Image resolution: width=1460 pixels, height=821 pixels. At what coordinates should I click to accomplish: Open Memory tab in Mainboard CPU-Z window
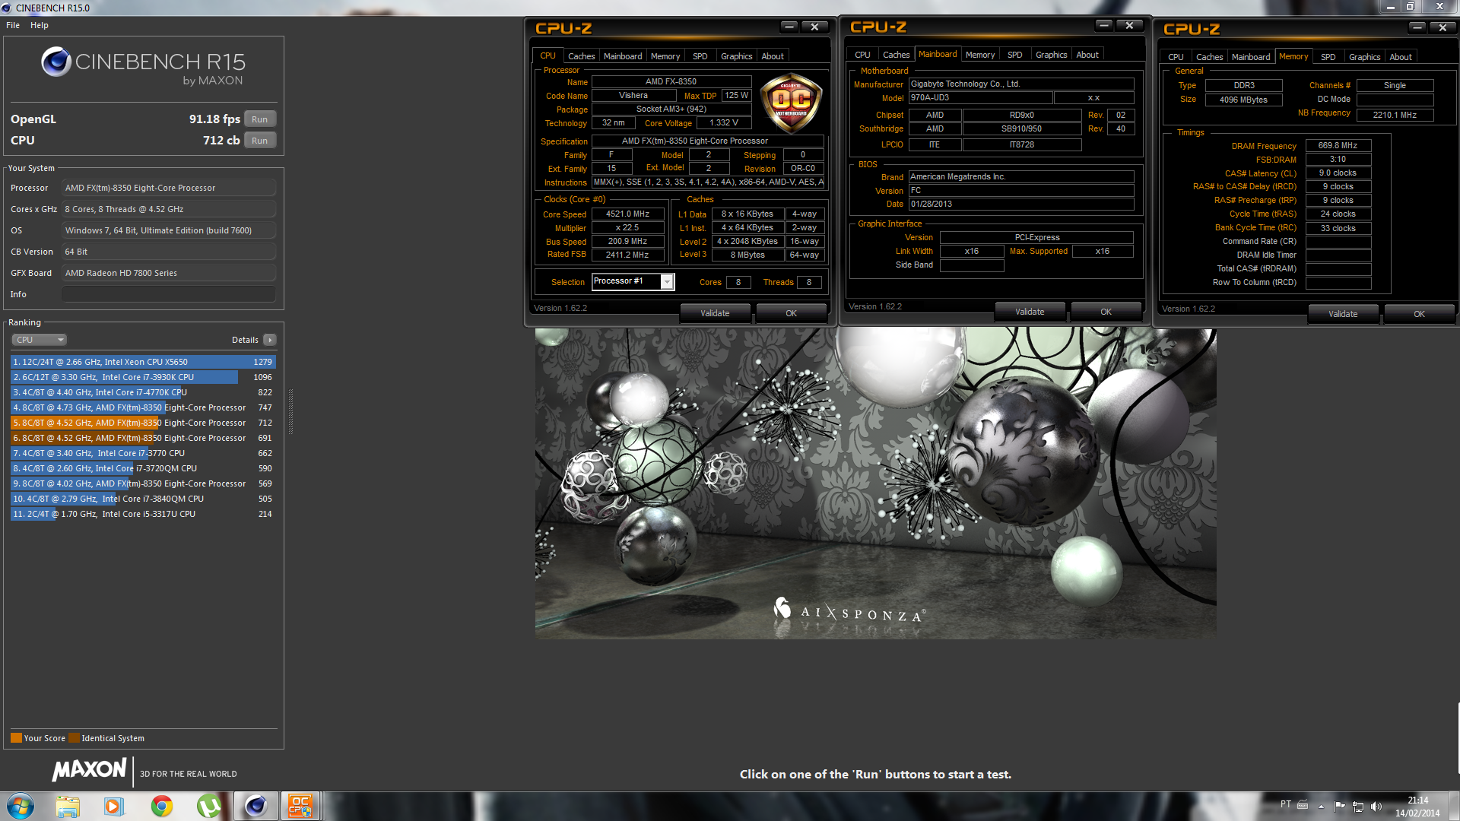980,55
